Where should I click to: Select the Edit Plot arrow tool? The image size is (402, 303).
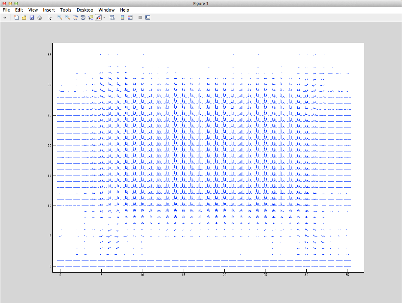tap(50, 18)
